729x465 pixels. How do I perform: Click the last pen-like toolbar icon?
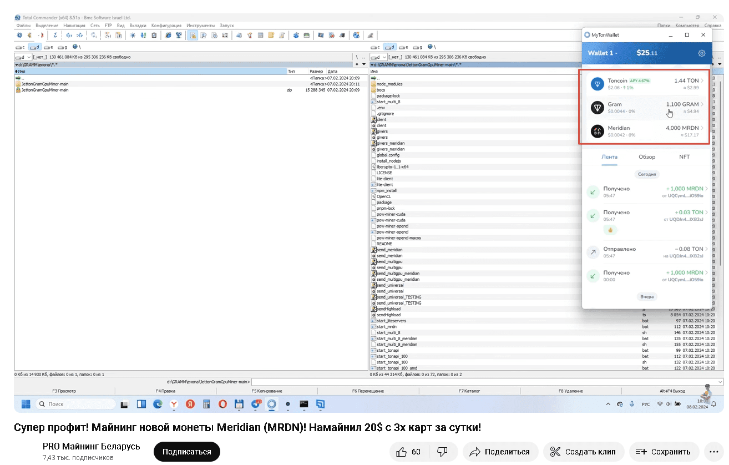[x=370, y=36]
